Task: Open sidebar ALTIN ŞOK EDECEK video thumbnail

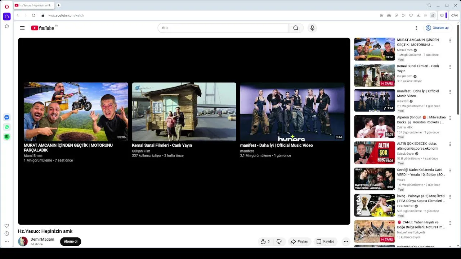Action: [375, 153]
